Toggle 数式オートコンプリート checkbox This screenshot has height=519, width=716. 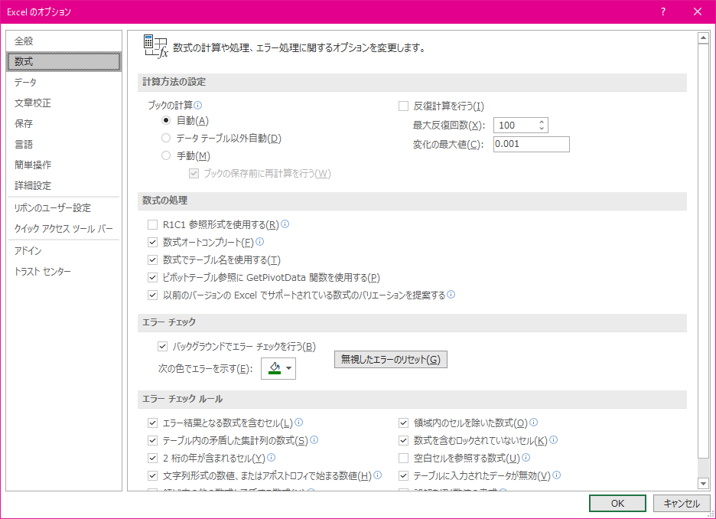click(x=152, y=242)
